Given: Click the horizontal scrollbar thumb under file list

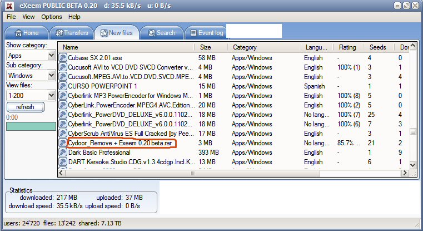Looking at the screenshot, I should tap(192, 173).
